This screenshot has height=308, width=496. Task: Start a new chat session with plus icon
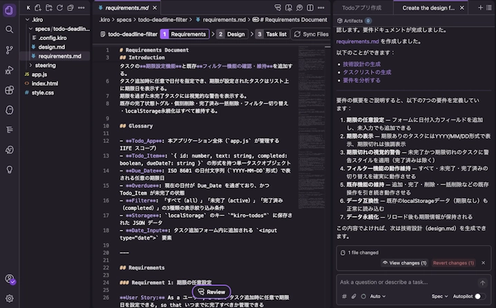tap(480, 8)
